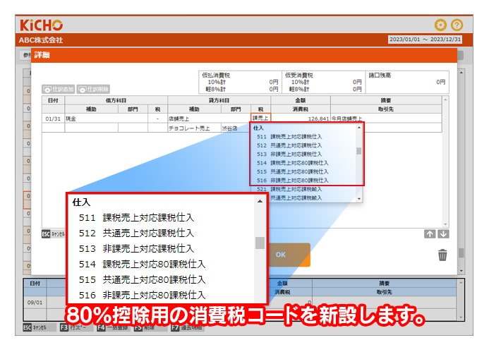Image resolution: width=489 pixels, height=364 pixels.
Task: Click the 摘要 column header in dialog
Action: click(386, 100)
